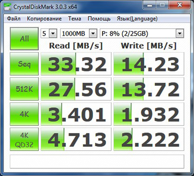Click the empty comment field at the bottom
This screenshot has width=194, height=176.
pos(97,161)
